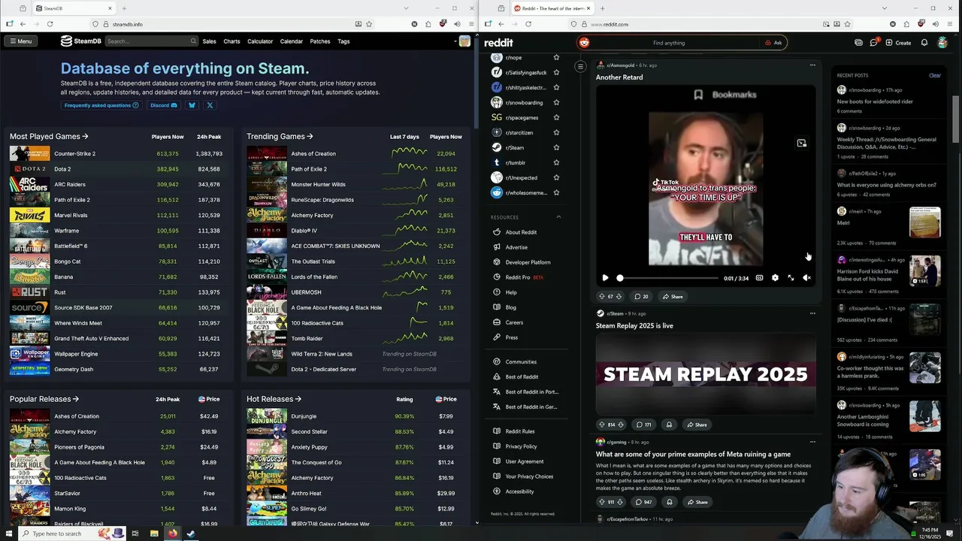
Task: Click Dunjungle in Hot Releases
Action: 304,416
